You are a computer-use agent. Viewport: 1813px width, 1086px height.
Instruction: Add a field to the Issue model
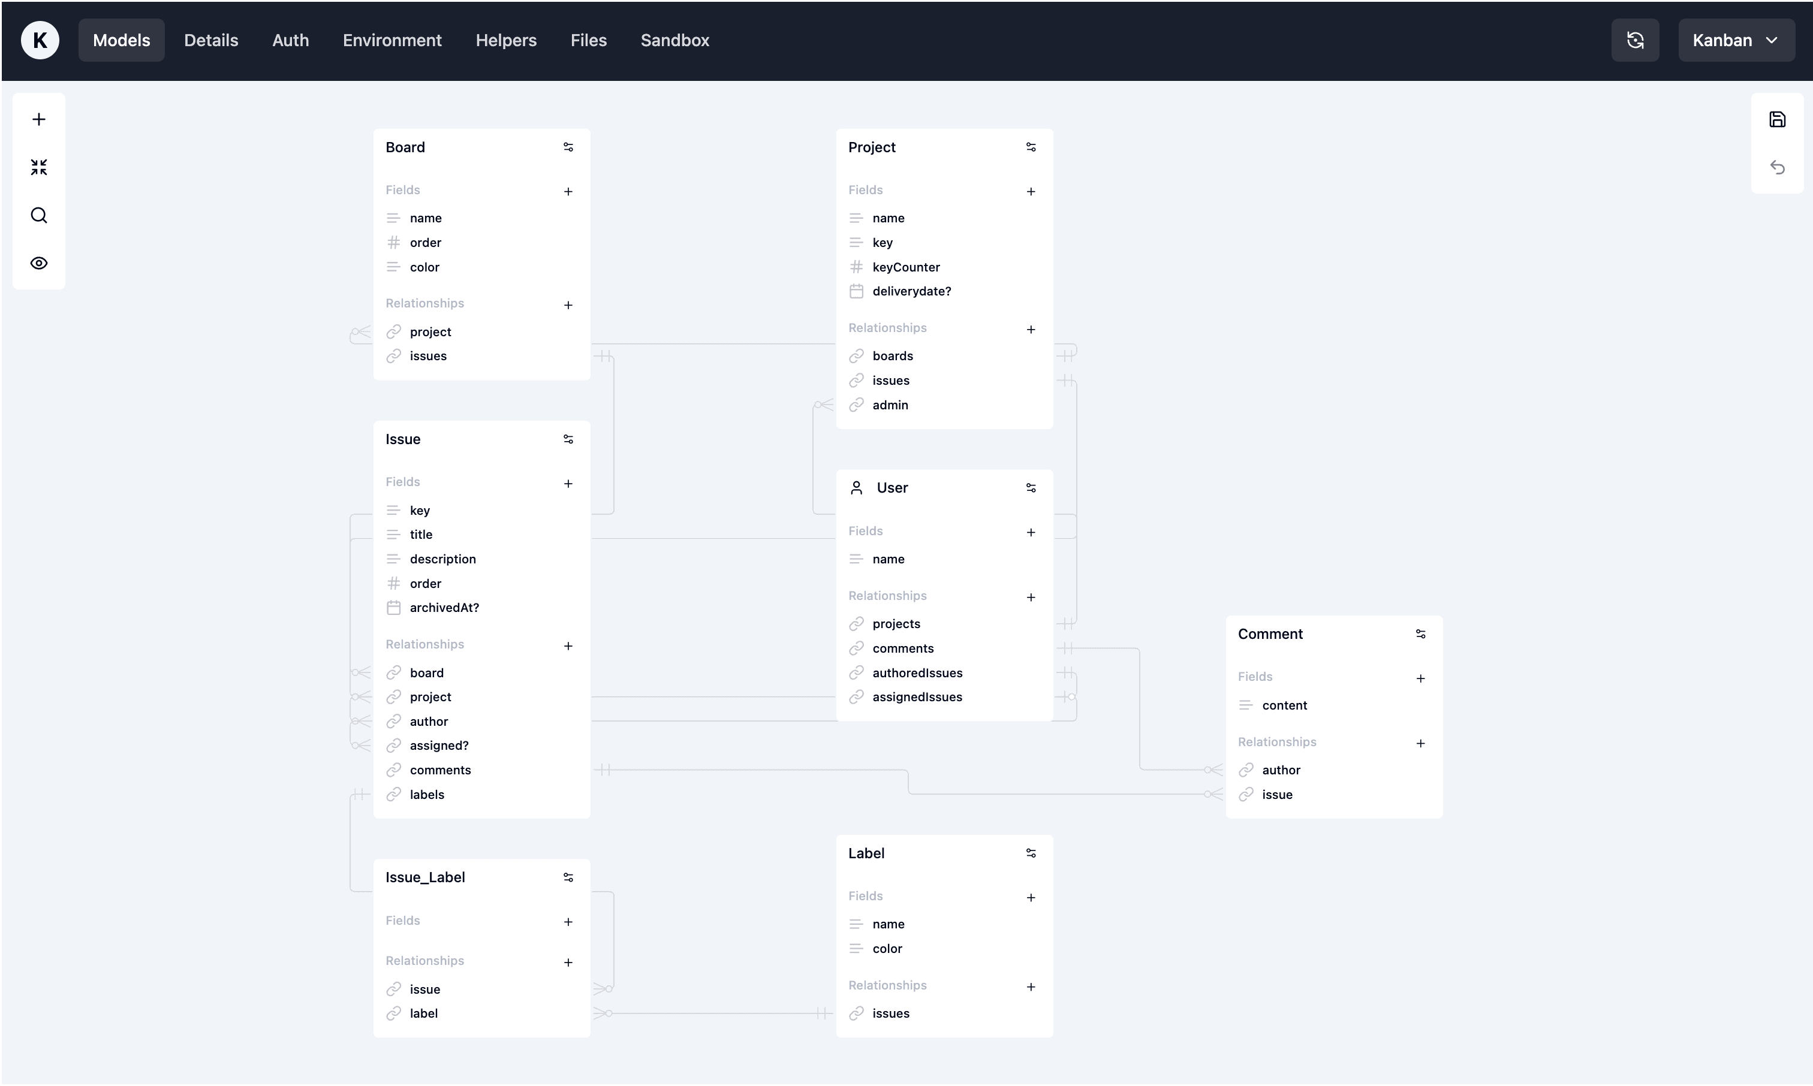(x=568, y=484)
